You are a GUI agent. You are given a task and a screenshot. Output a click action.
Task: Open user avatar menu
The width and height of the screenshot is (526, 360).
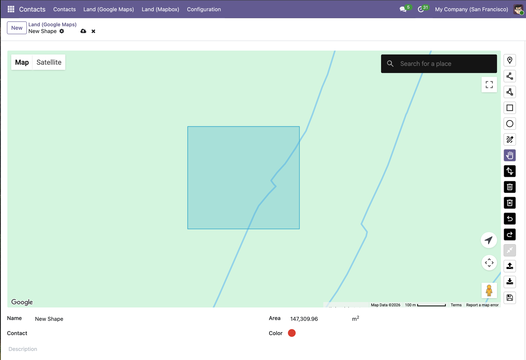[x=518, y=9]
